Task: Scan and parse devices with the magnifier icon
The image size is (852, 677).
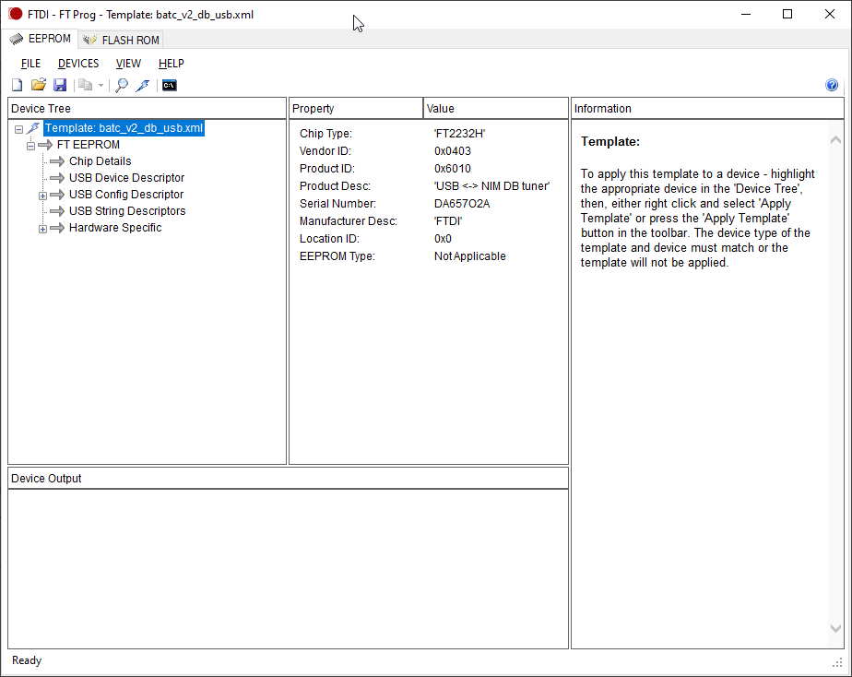Action: [122, 85]
